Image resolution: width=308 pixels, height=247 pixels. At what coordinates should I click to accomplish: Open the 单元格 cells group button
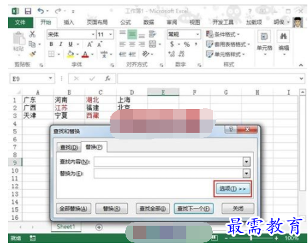[264, 42]
